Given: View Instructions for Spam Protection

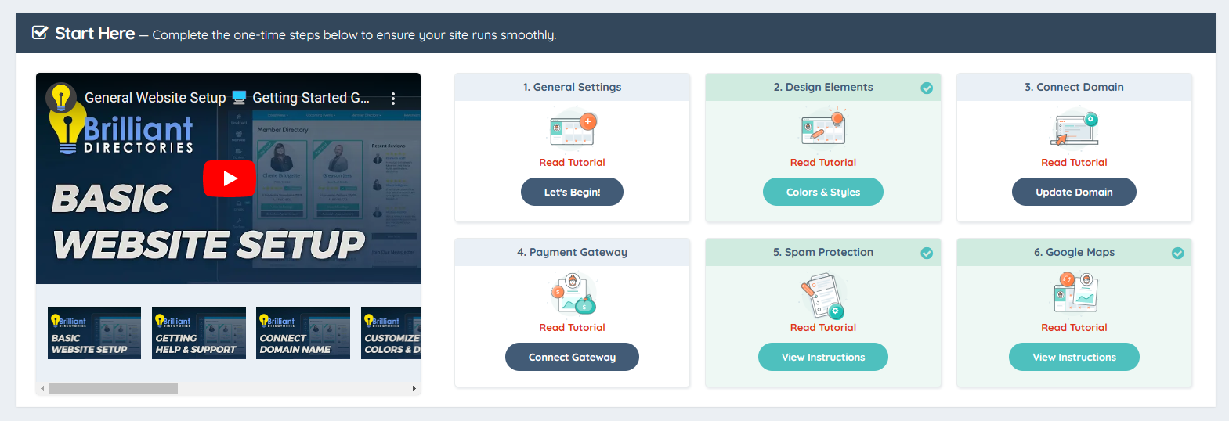Looking at the screenshot, I should tap(823, 357).
